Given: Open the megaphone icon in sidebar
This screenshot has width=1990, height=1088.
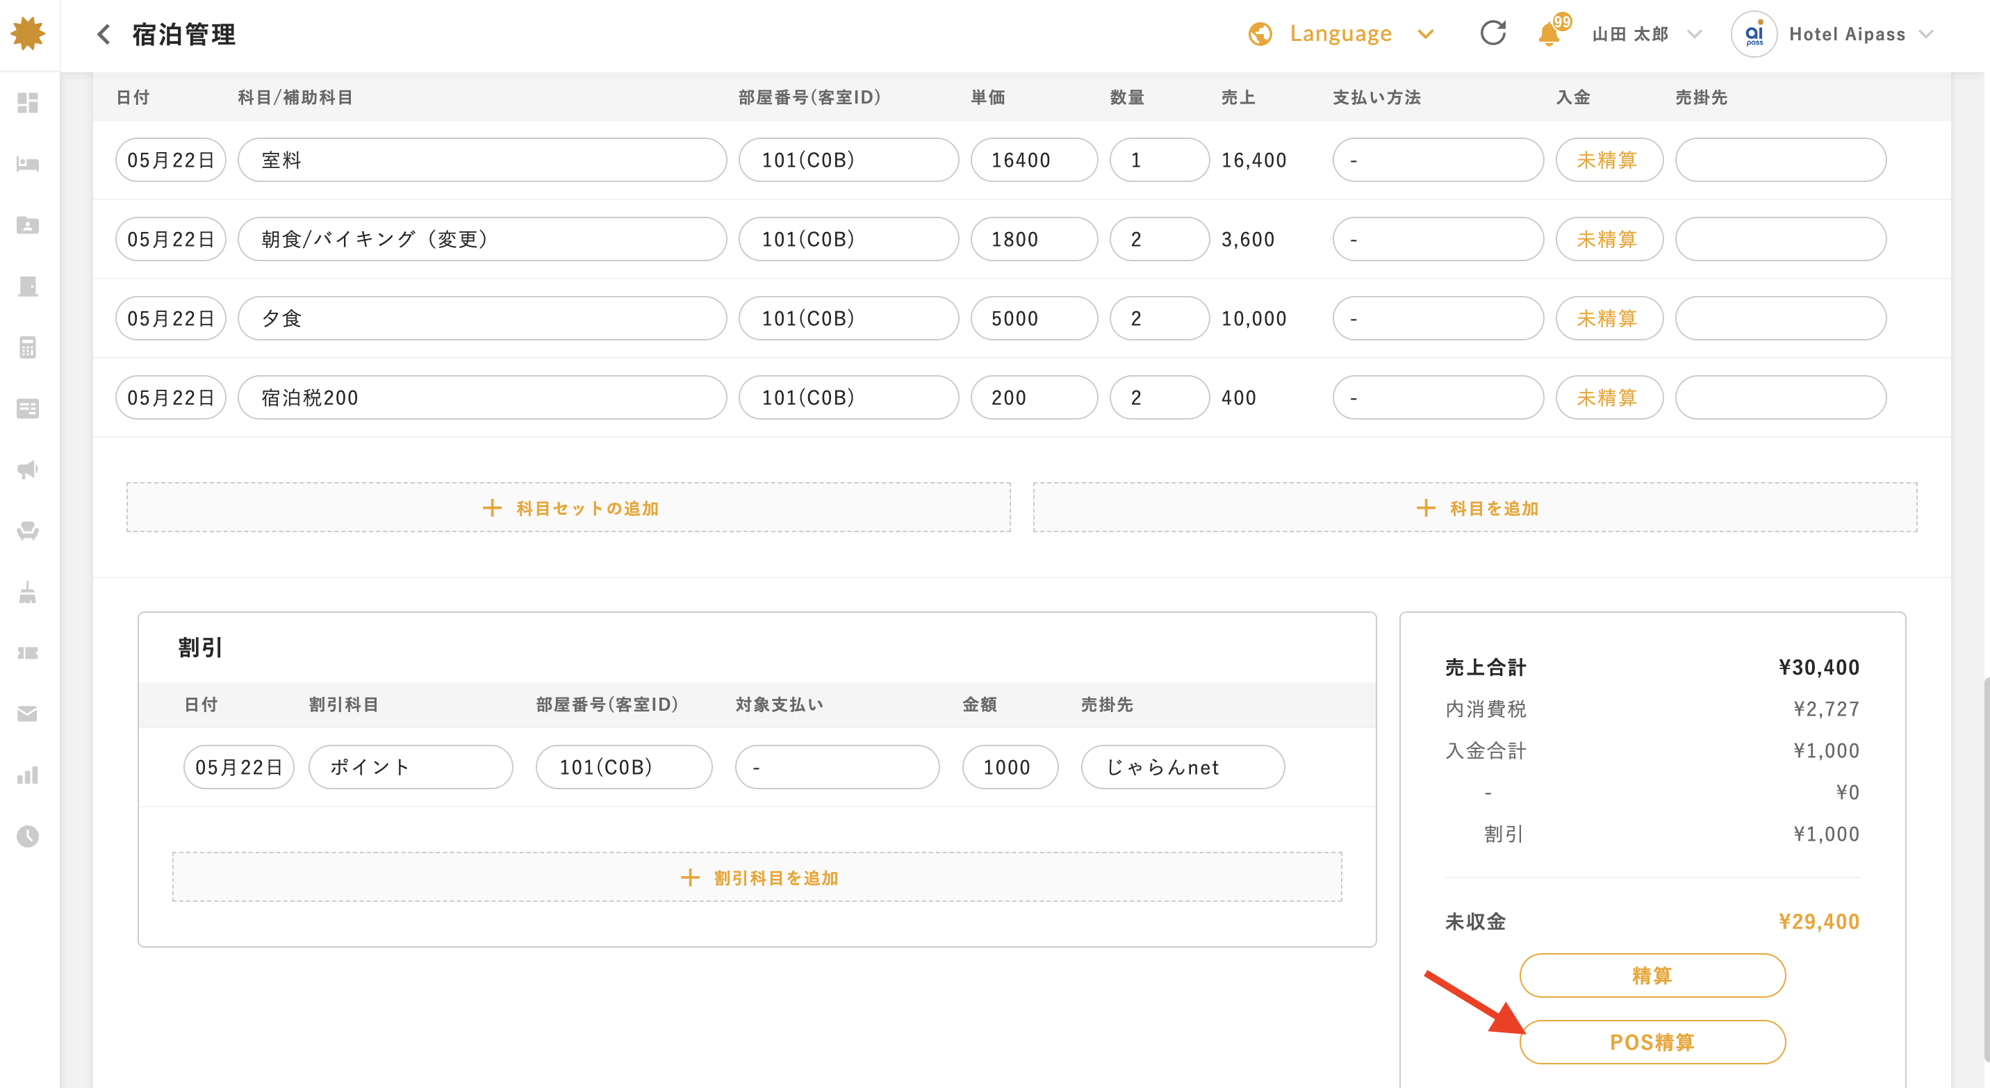Looking at the screenshot, I should click(28, 470).
